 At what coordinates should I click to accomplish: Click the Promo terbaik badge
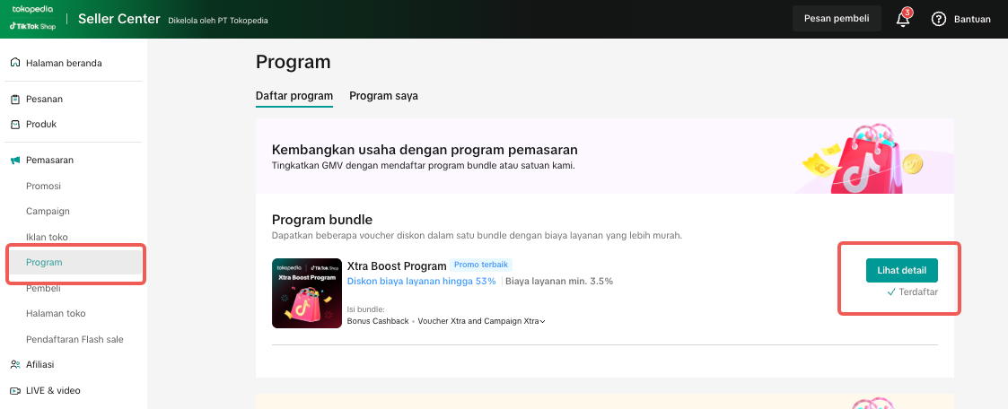[x=481, y=265]
